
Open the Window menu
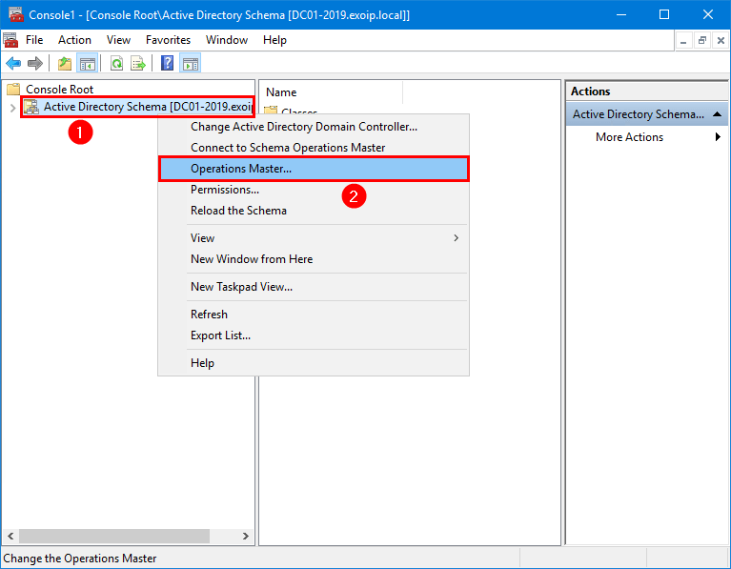click(x=227, y=40)
